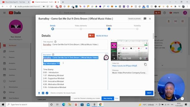Switch to the MusicVideoHypeTv YouTube tab
The image size is (190, 107).
tap(15, 2)
